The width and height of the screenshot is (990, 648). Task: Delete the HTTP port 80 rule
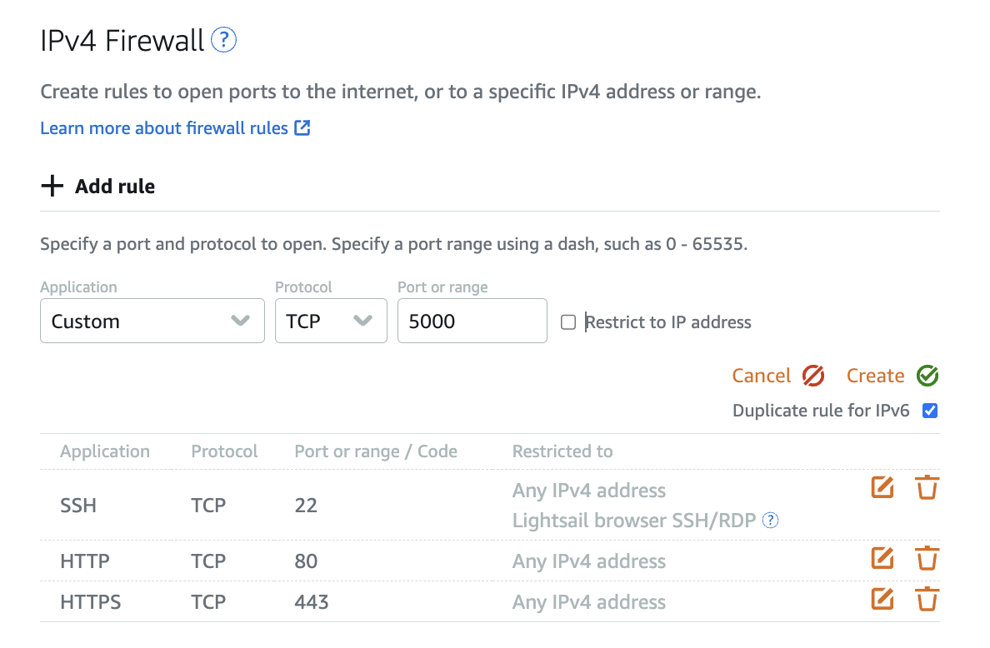927,558
